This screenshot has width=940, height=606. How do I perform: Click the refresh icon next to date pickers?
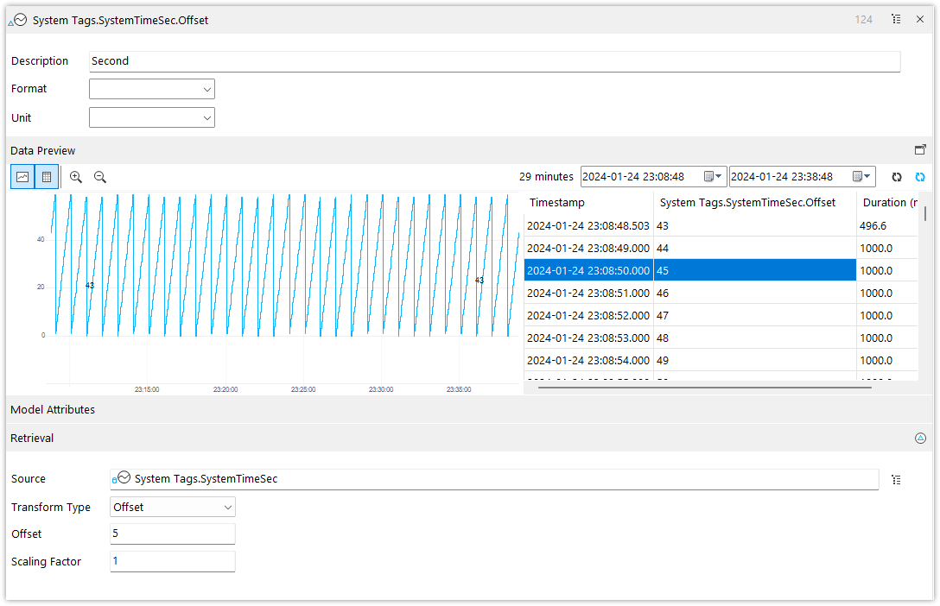(x=896, y=176)
